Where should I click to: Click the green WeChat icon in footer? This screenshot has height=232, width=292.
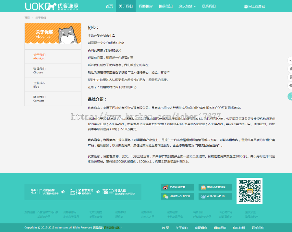(x=165, y=196)
